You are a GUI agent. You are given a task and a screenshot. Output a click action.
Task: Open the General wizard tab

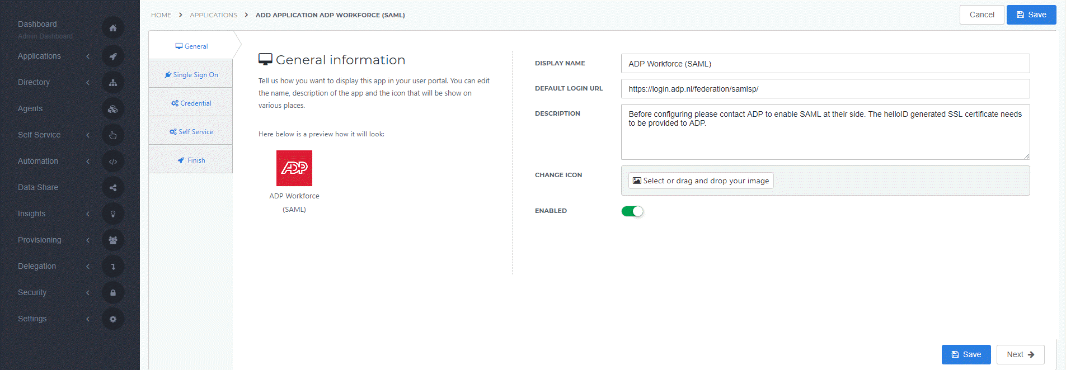191,46
